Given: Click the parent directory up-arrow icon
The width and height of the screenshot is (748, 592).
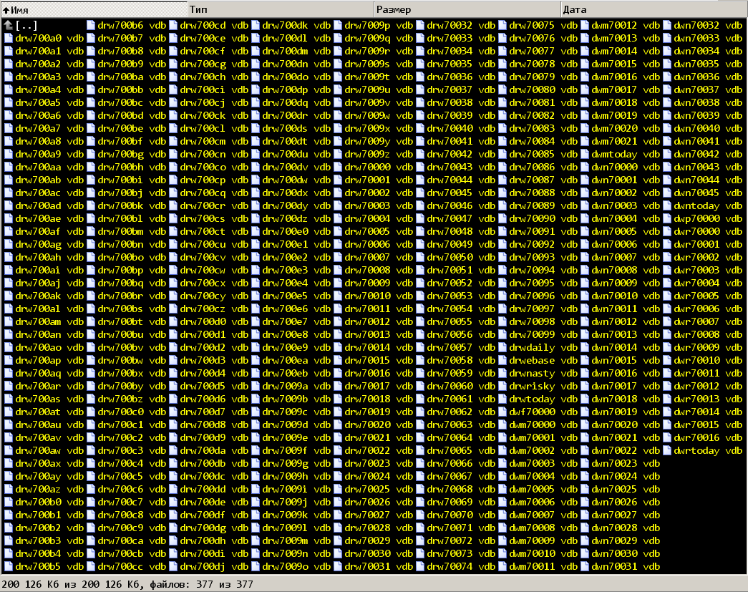Looking at the screenshot, I should (x=8, y=26).
